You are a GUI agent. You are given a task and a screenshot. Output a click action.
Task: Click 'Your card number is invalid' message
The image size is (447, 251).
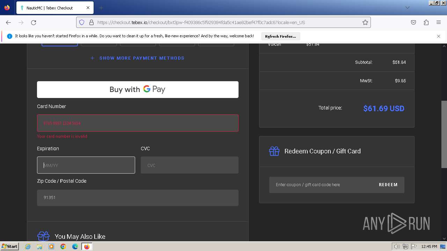[x=62, y=136]
